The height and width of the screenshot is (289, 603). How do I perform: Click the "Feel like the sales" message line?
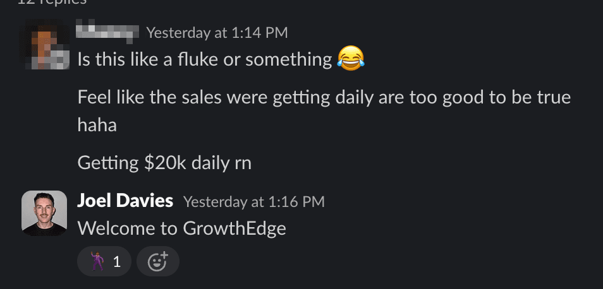324,98
